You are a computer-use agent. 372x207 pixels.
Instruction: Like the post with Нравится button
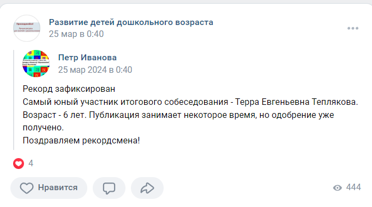pyautogui.click(x=49, y=188)
